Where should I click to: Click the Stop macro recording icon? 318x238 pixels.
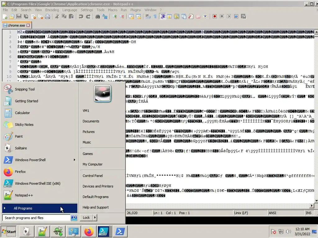[222, 17]
